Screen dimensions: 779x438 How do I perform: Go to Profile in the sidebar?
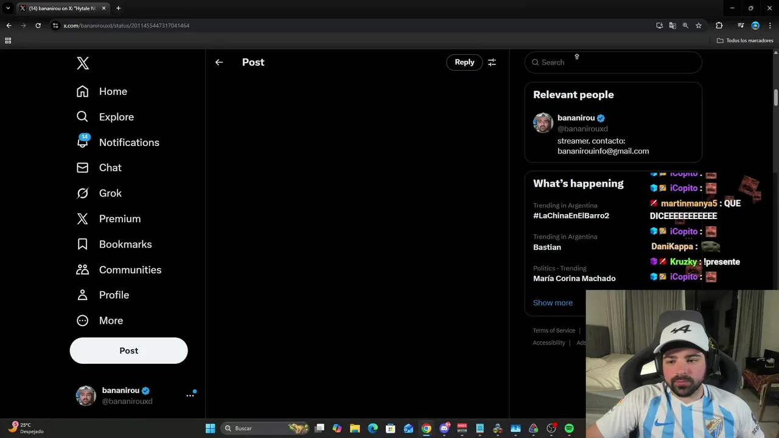(102, 295)
